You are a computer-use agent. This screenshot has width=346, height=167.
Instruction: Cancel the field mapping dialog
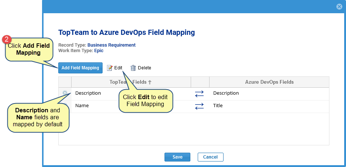click(x=211, y=157)
